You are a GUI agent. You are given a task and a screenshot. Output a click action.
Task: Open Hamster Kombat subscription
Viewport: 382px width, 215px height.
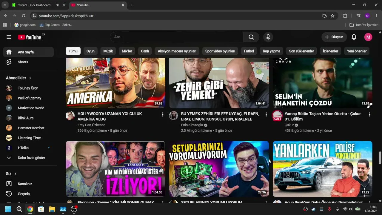pyautogui.click(x=29, y=128)
